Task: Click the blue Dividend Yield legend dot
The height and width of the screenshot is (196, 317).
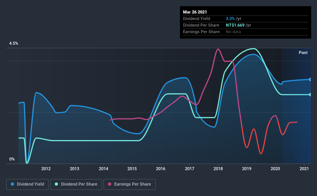Action: (12, 184)
